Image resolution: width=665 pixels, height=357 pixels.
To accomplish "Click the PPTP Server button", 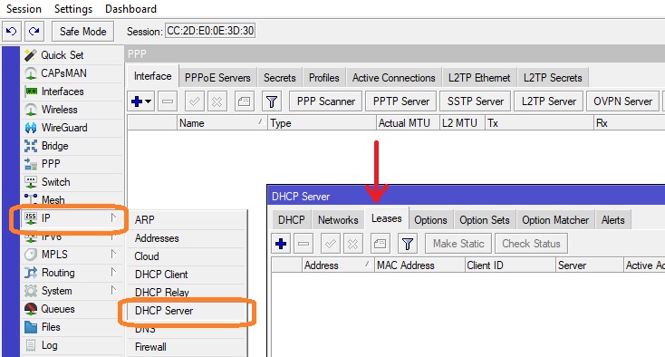I will 400,101.
